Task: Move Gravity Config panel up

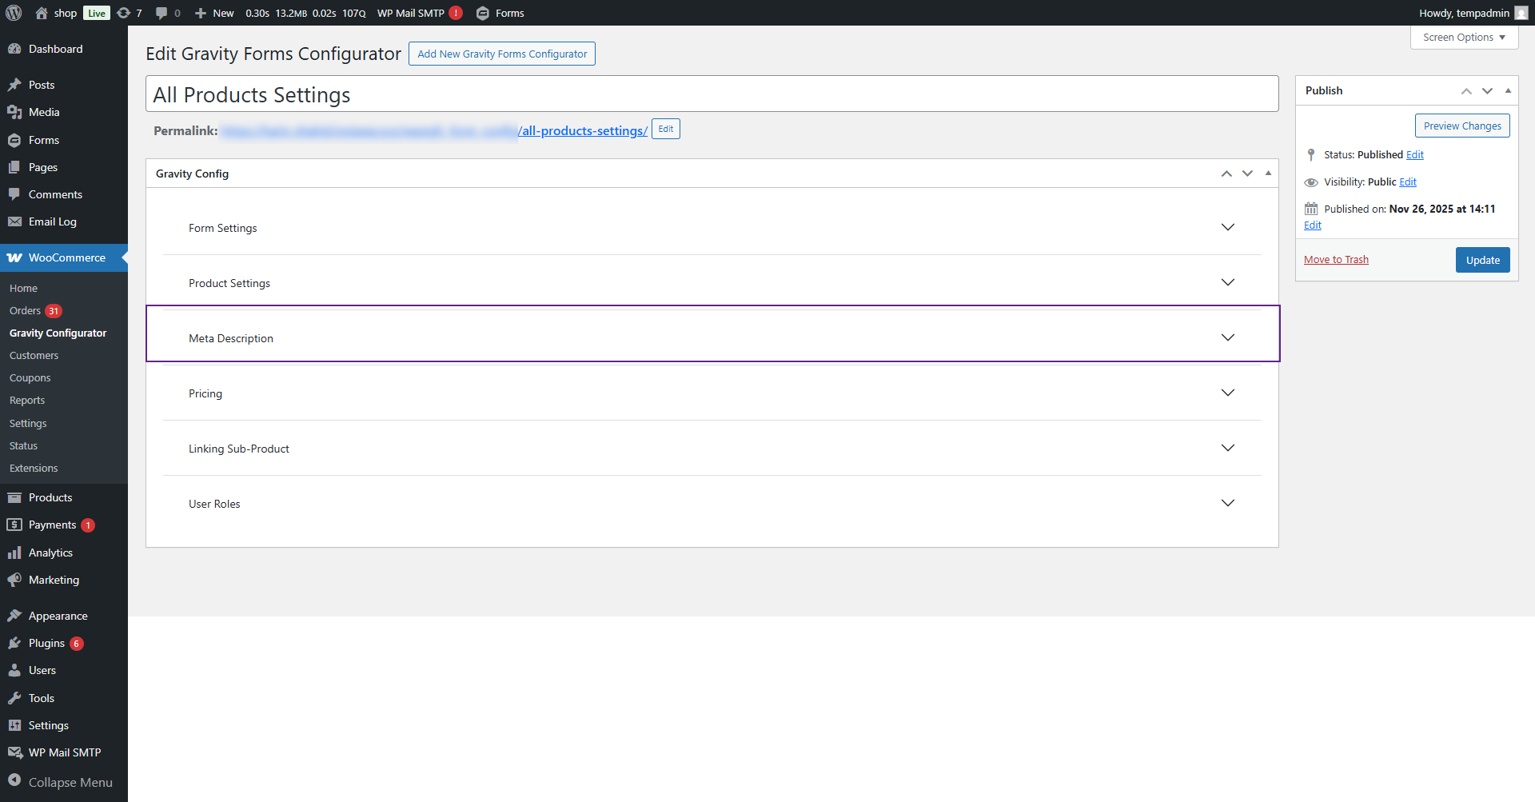Action: (x=1226, y=174)
